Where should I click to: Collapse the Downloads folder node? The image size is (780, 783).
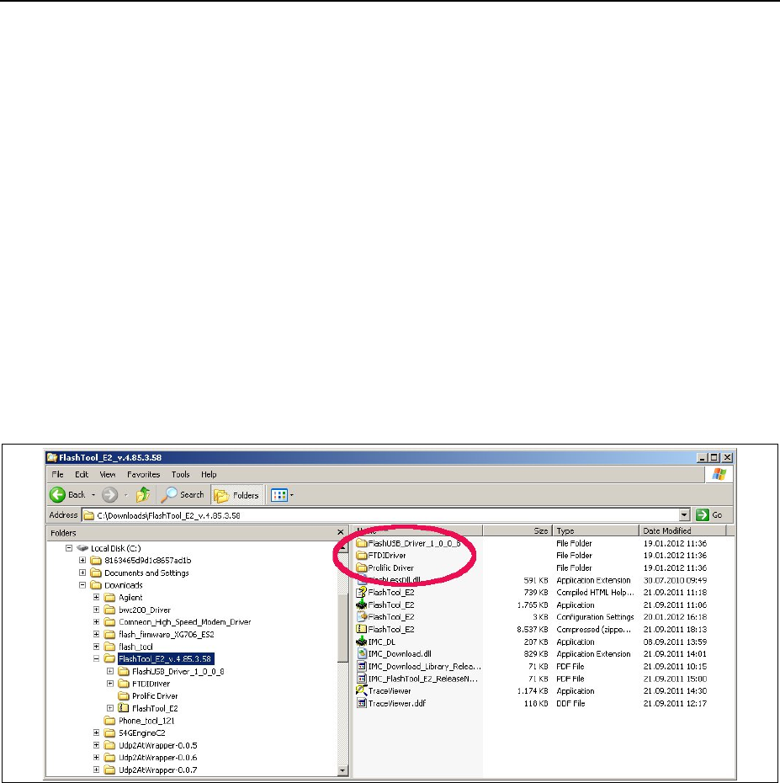[x=82, y=585]
